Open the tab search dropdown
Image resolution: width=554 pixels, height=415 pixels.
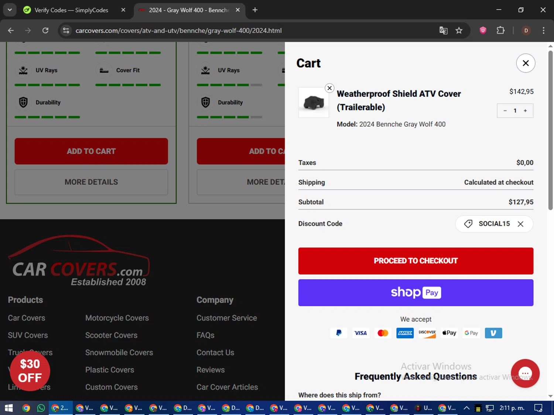coord(10,10)
